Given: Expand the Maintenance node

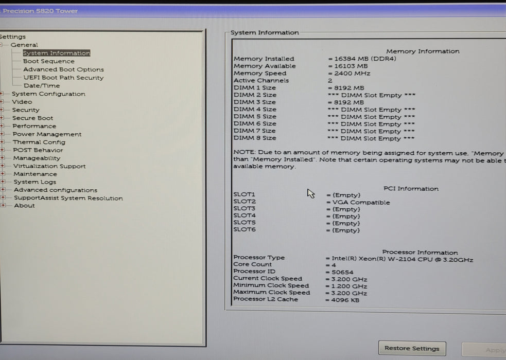Looking at the screenshot, I should coord(3,174).
